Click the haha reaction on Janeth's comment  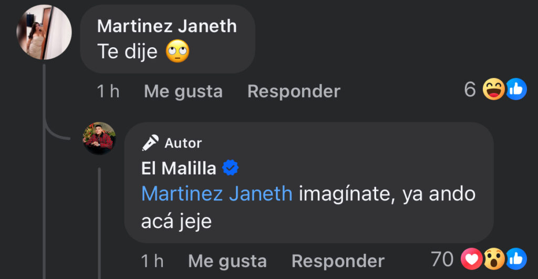494,90
